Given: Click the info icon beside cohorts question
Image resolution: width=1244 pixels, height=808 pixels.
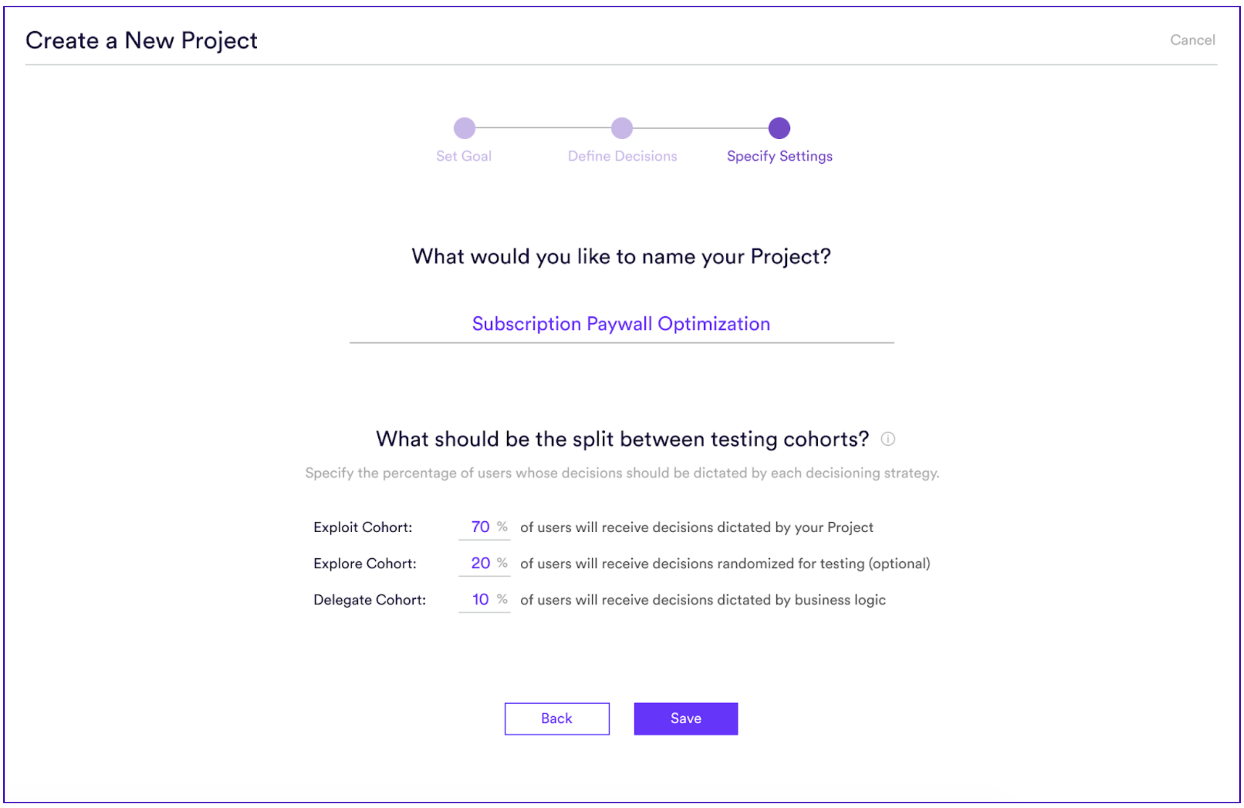Looking at the screenshot, I should [x=888, y=439].
